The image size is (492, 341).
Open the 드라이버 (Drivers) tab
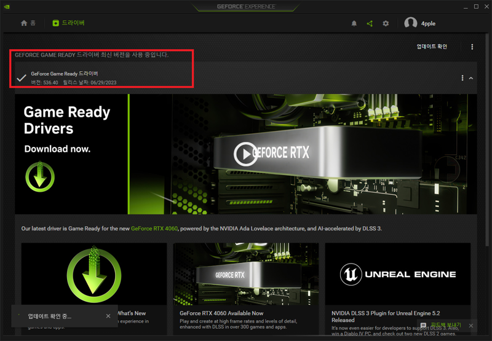[68, 23]
